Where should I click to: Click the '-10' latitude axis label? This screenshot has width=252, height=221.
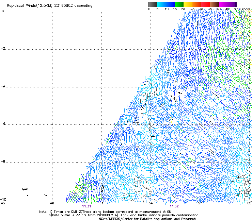point(3,199)
